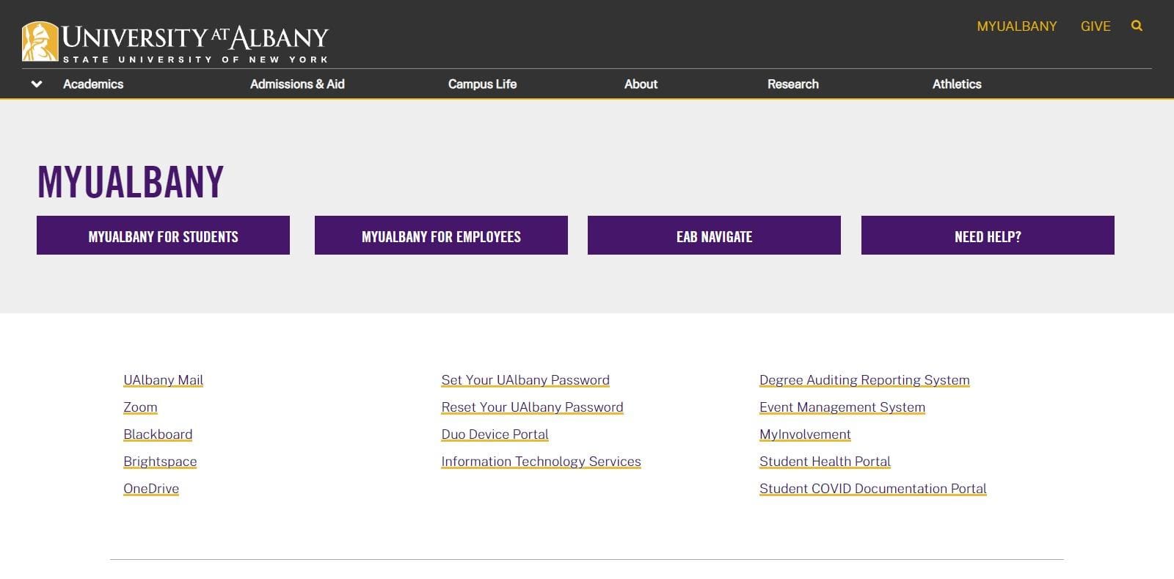Click the Need Help? button

click(988, 236)
